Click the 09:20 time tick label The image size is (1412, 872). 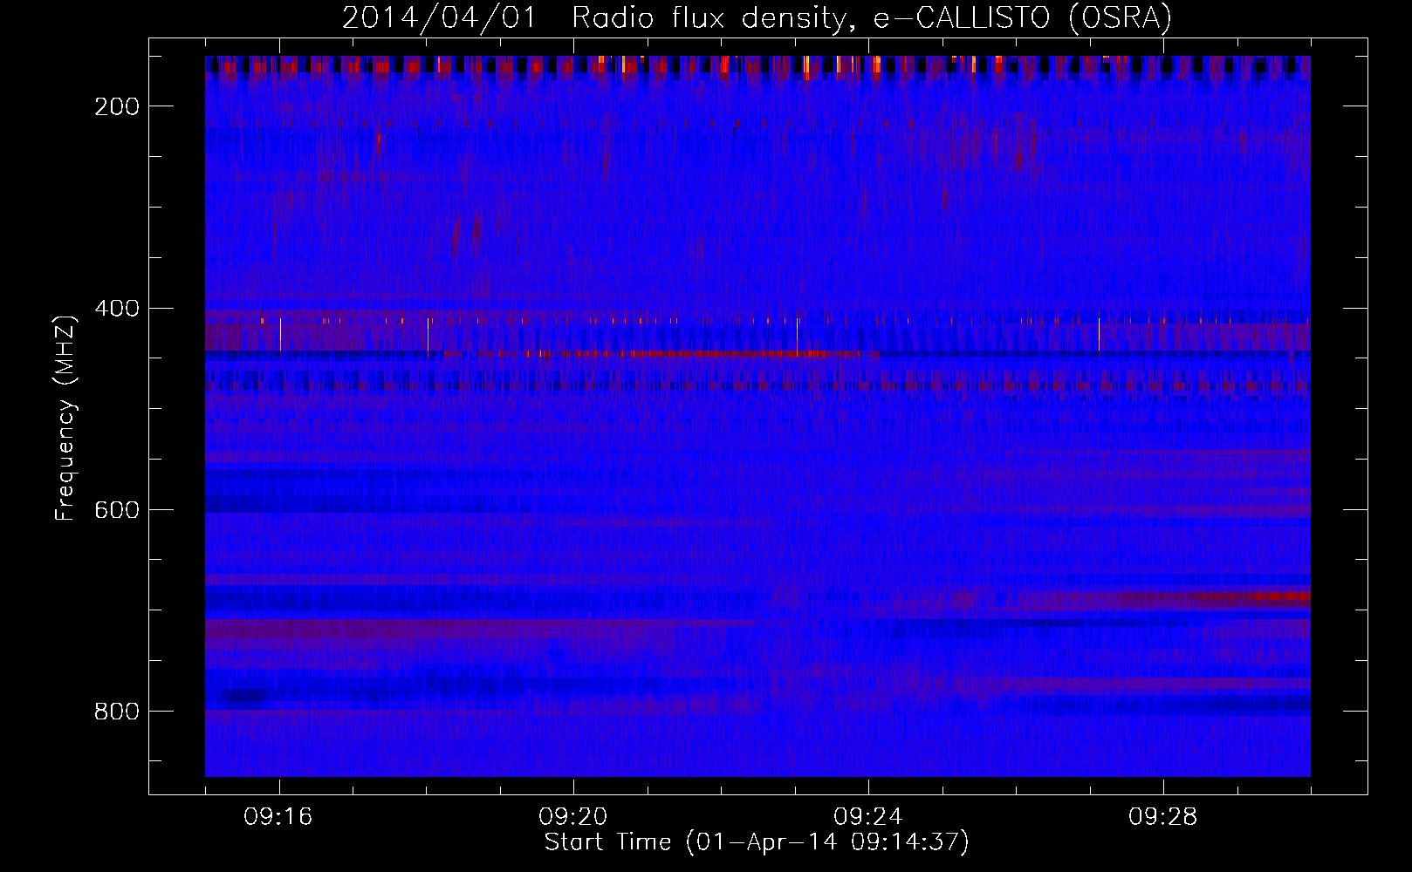(x=573, y=816)
